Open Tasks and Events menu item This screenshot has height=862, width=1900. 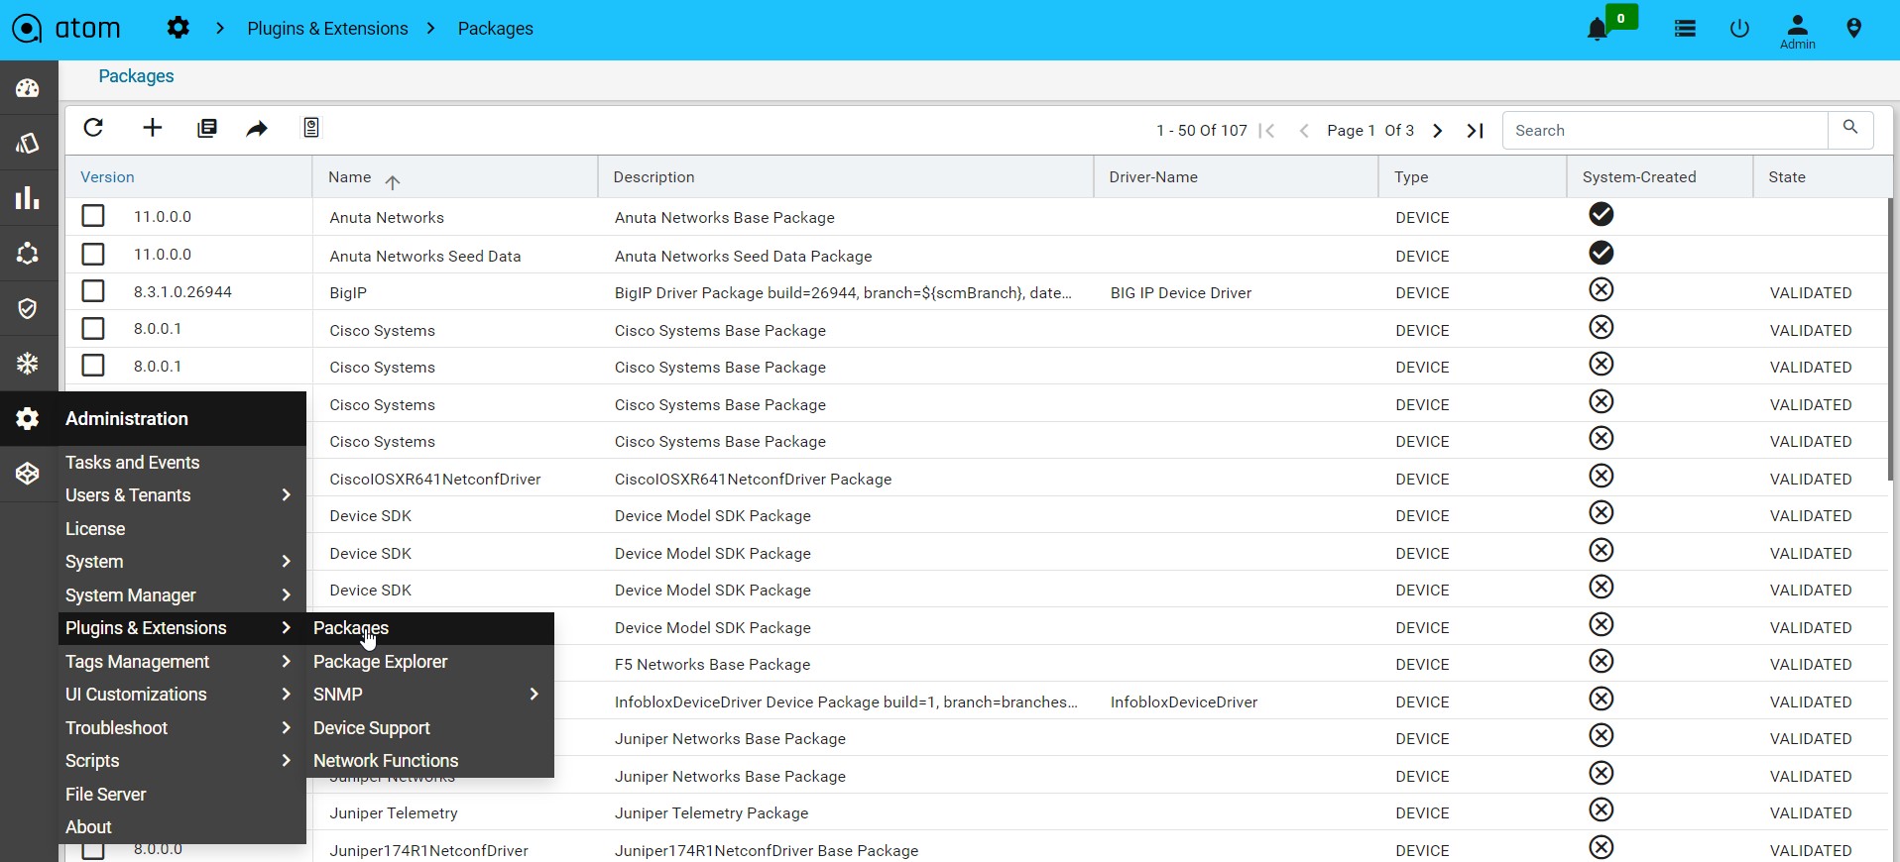[x=132, y=463]
